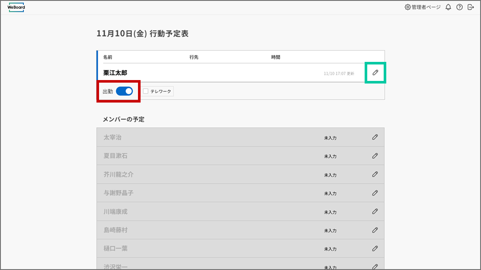Edit 芥川龍之介's schedule pencil icon
Screen dimensions: 481x270
point(375,174)
